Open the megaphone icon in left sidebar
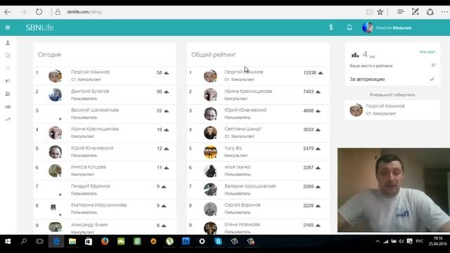This screenshot has width=450, height=253. (x=8, y=82)
